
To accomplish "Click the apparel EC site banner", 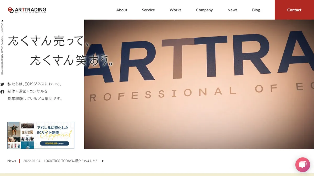I will [x=41, y=135].
